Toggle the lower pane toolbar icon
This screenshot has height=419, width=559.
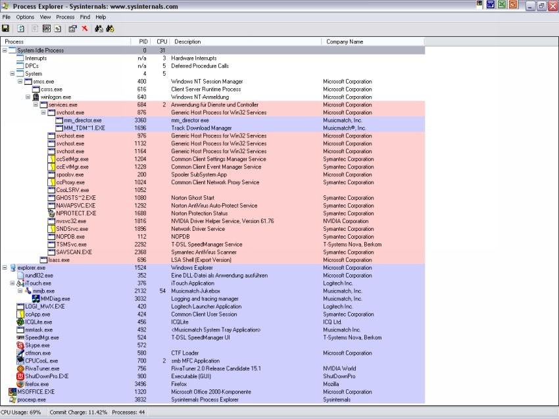click(x=47, y=28)
